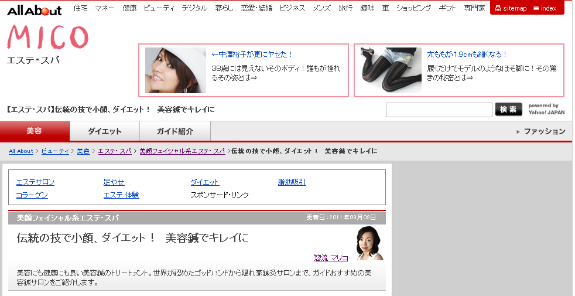The width and height of the screenshot is (575, 296).
Task: Open the index link
Action: (545, 8)
